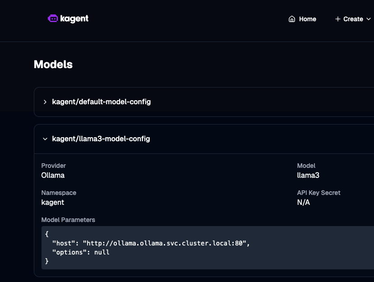The width and height of the screenshot is (374, 282).
Task: Open the Create menu chevron
Action: tap(368, 19)
